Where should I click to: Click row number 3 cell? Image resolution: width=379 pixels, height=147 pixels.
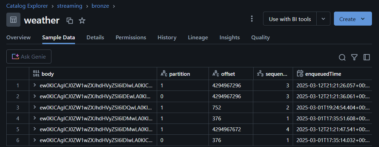coord(18,107)
